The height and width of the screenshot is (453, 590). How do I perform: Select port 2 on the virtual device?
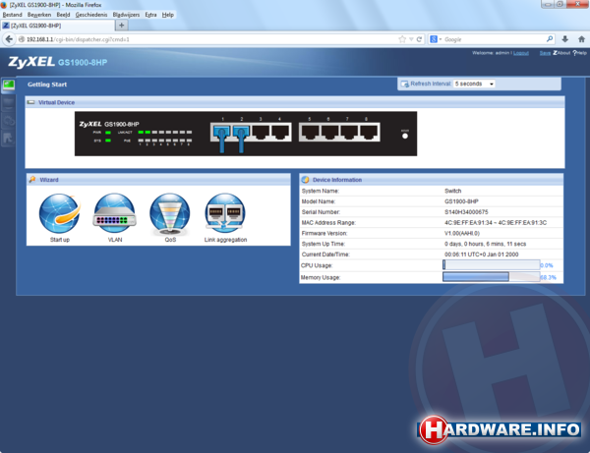[241, 133]
